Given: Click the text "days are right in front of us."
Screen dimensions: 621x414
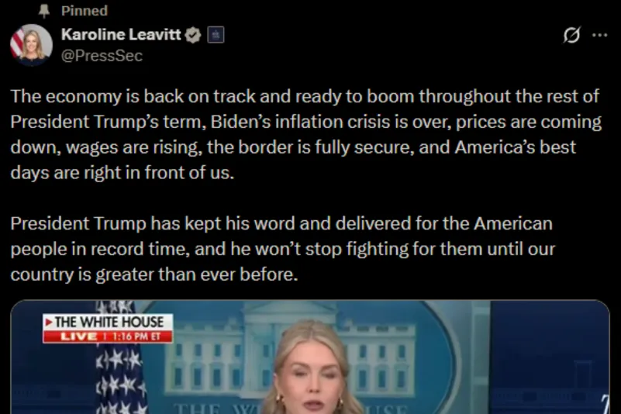Looking at the screenshot, I should (122, 173).
